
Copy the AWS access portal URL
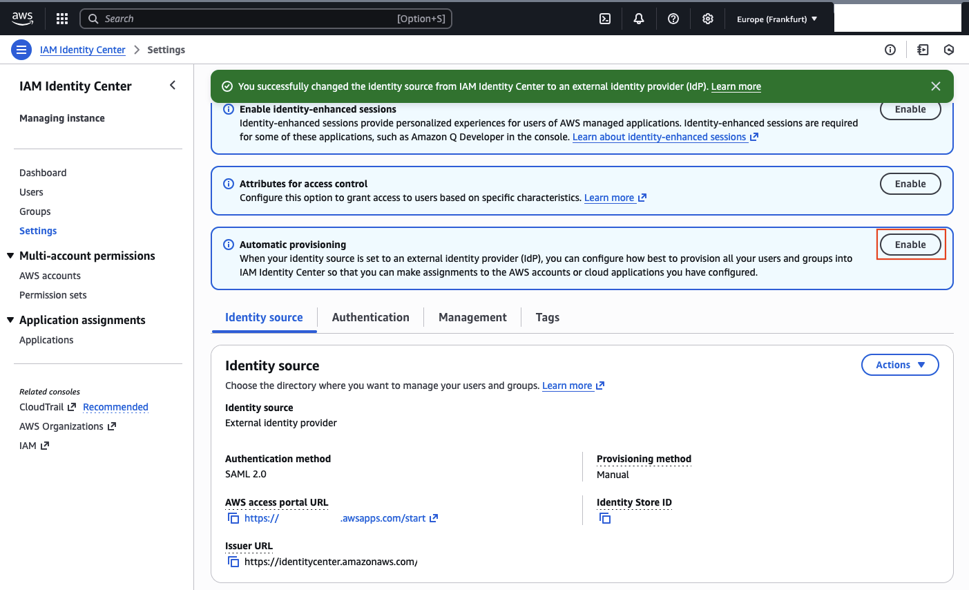point(233,518)
